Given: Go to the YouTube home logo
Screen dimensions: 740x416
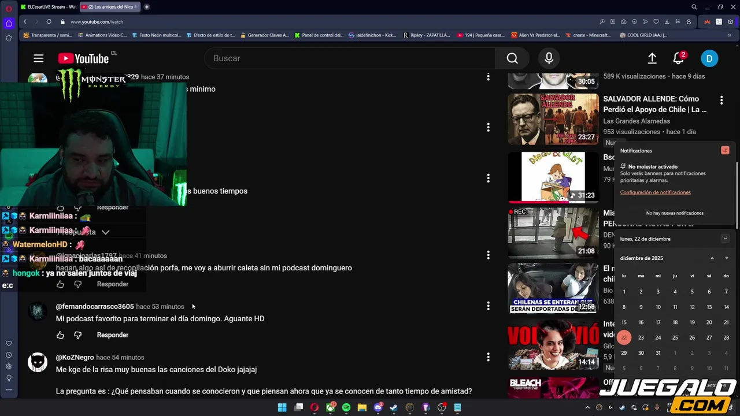Looking at the screenshot, I should point(83,58).
